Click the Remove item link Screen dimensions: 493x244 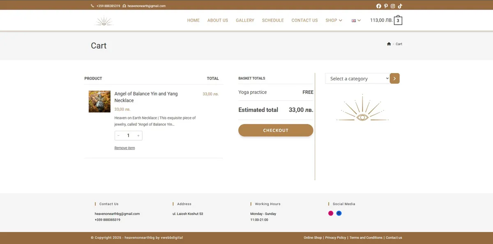(124, 148)
